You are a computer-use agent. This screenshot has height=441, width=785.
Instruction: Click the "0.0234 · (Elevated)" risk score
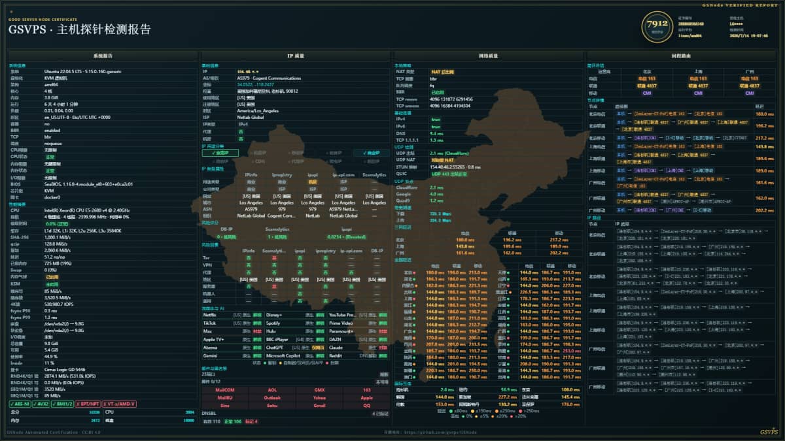(x=346, y=236)
